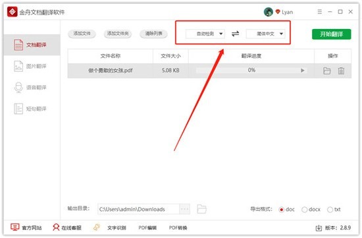Click 添加文件夹 add folder button
The height and width of the screenshot is (238, 362).
pyautogui.click(x=118, y=34)
